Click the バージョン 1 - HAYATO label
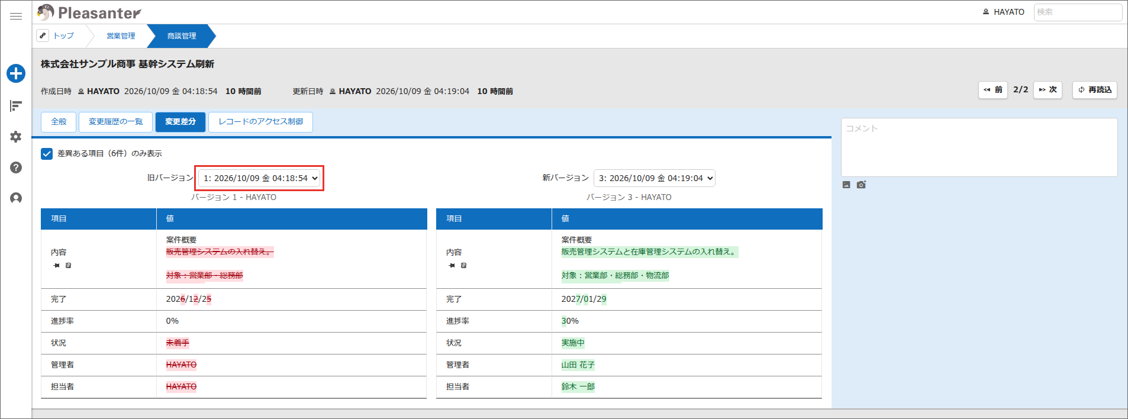The width and height of the screenshot is (1128, 419). (234, 198)
